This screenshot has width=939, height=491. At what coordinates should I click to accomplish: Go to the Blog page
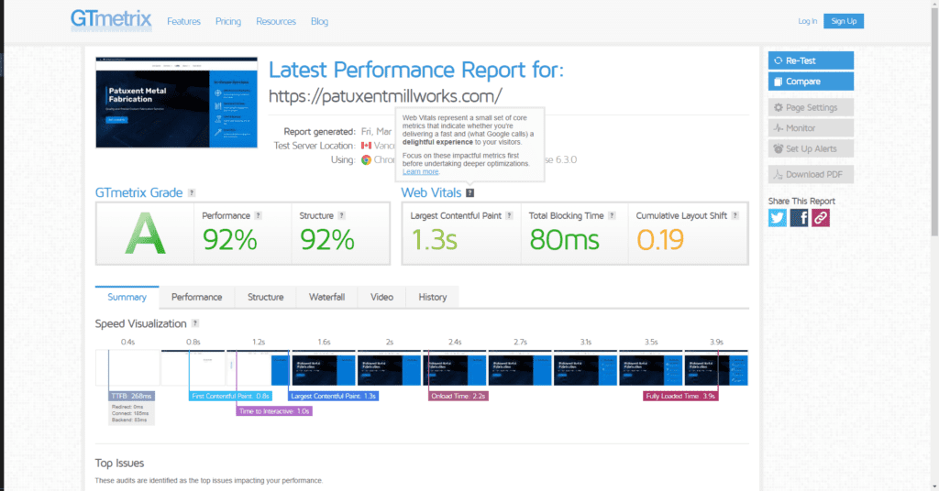(319, 22)
